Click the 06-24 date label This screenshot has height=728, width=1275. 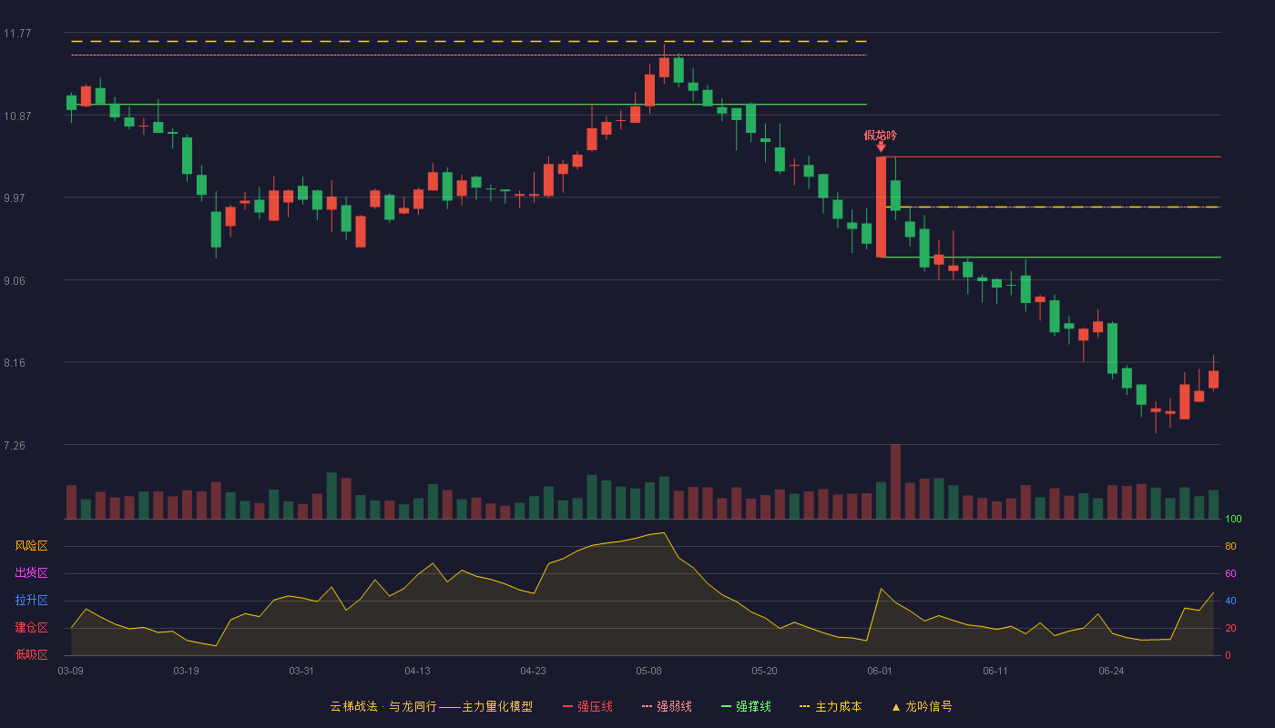(x=1111, y=671)
